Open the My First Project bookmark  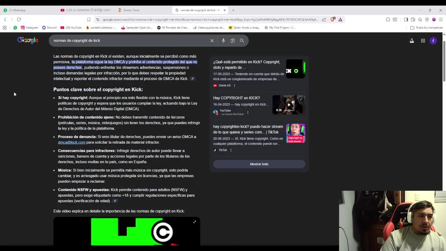pos(280,28)
